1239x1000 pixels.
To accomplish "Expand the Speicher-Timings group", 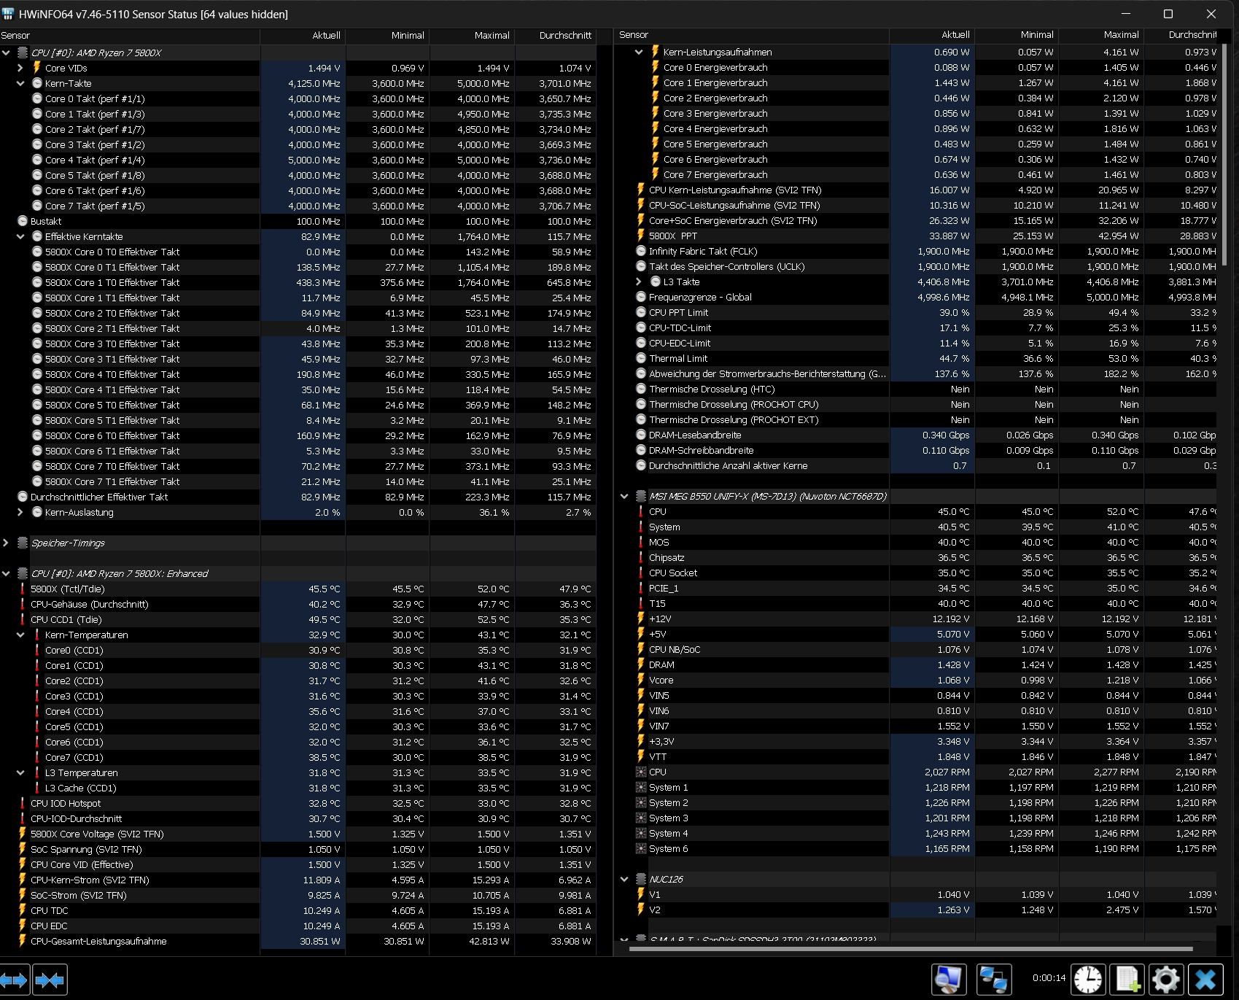I will pyautogui.click(x=6, y=543).
